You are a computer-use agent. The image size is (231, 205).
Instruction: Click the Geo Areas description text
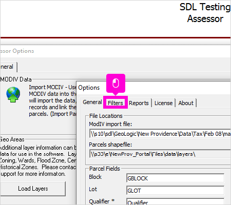[x=38, y=160]
